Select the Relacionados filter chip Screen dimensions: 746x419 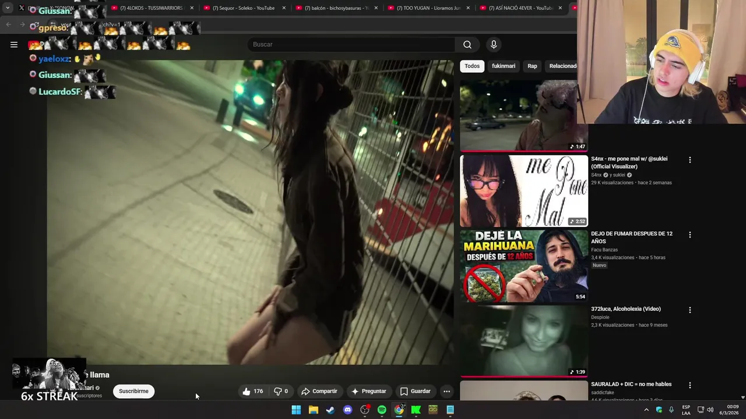point(562,66)
